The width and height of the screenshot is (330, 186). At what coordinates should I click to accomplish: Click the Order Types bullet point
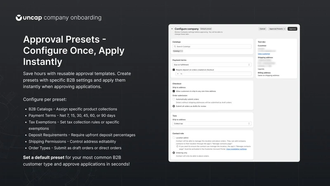click(x=75, y=148)
